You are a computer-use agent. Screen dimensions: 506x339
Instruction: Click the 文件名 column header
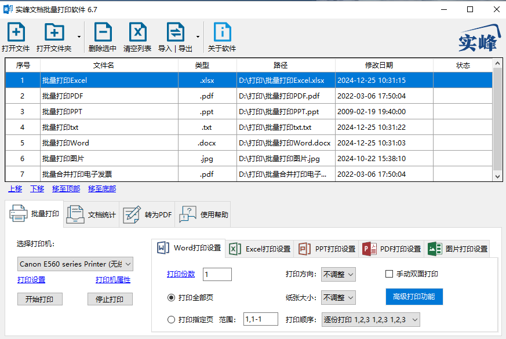coord(109,65)
